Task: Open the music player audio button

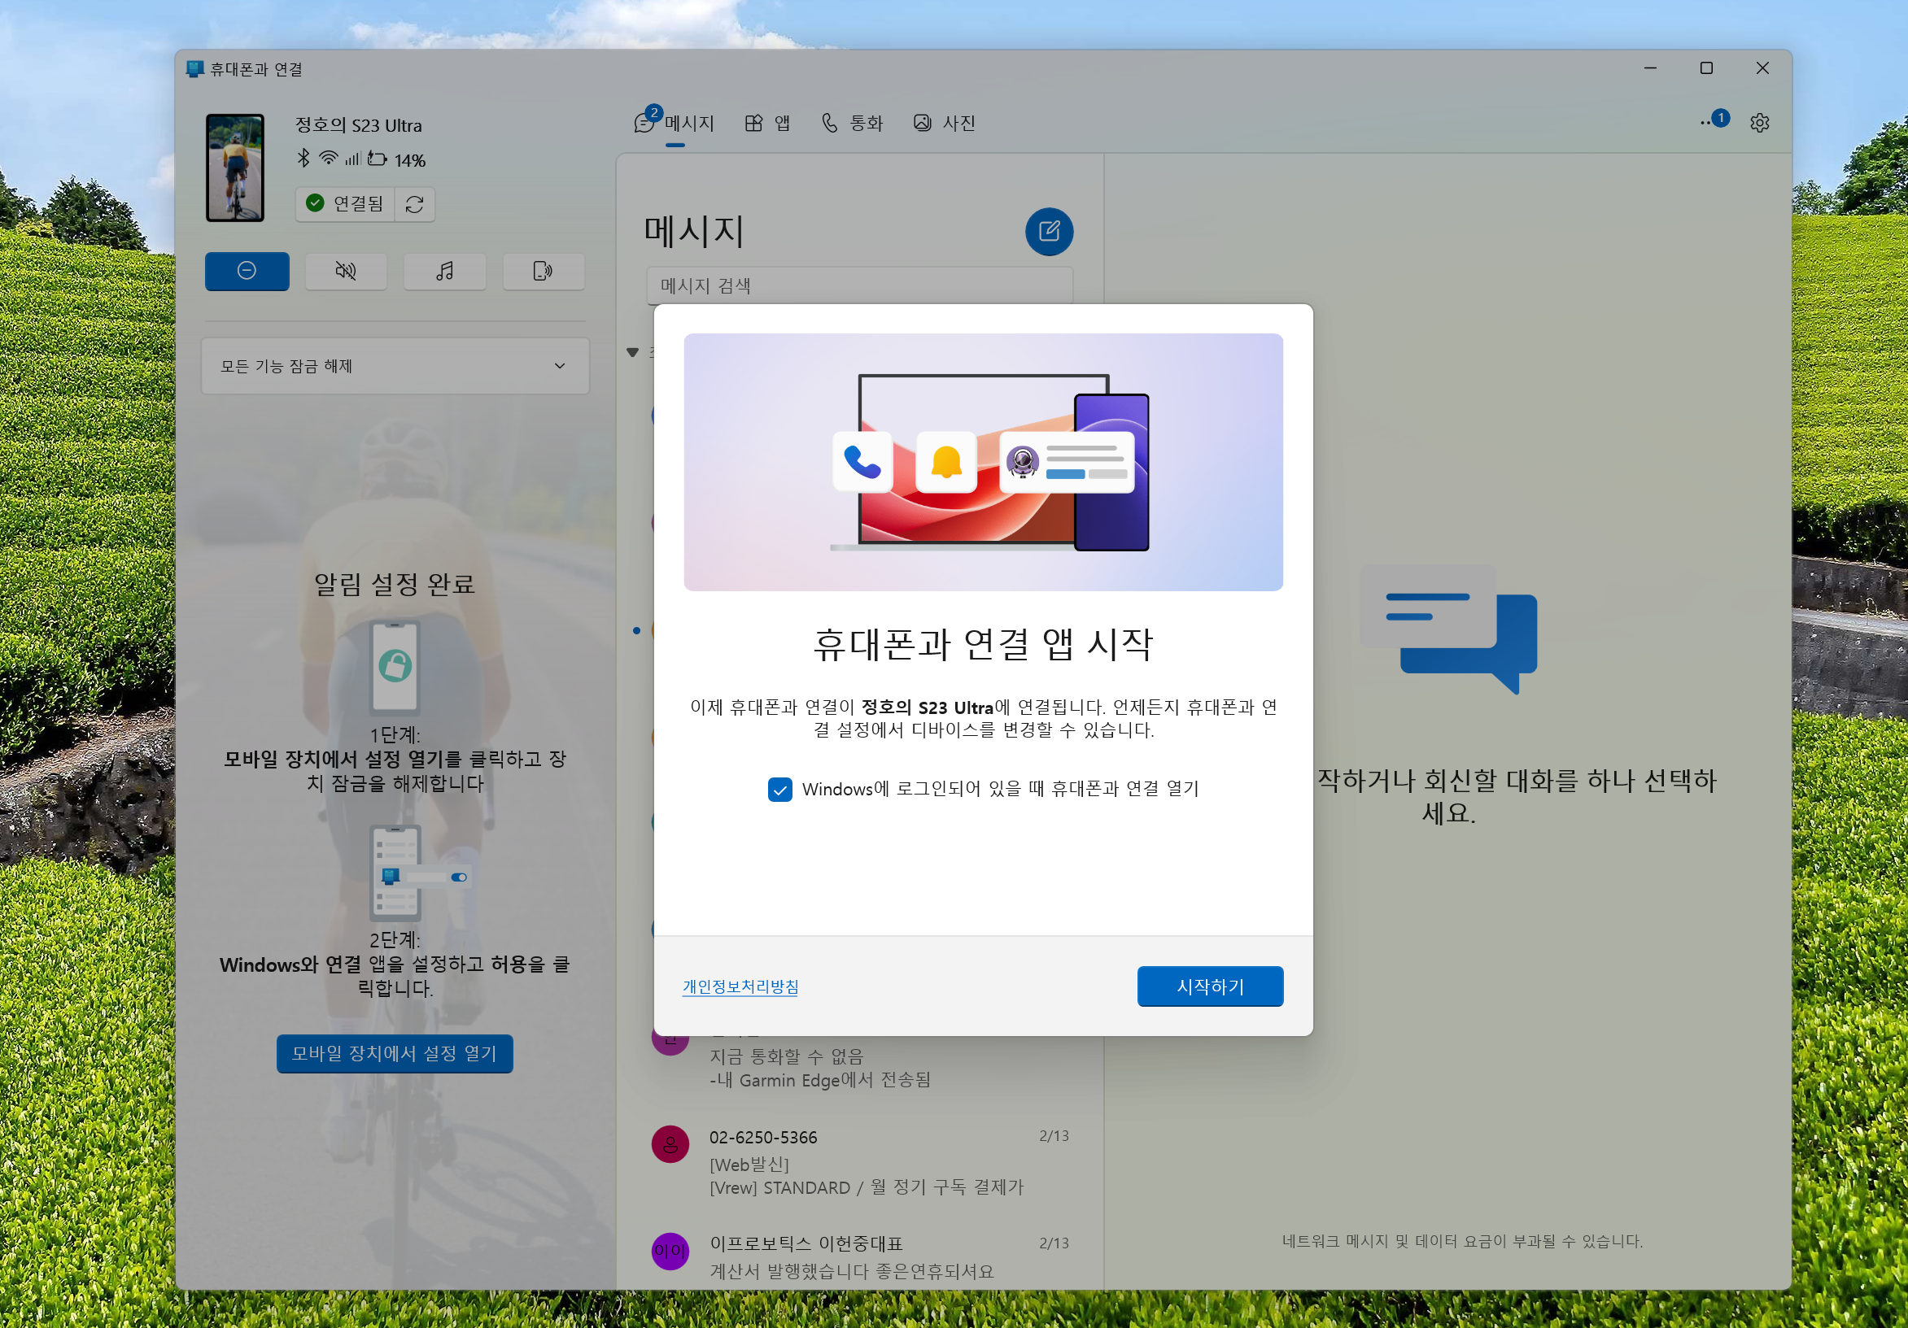Action: tap(444, 271)
